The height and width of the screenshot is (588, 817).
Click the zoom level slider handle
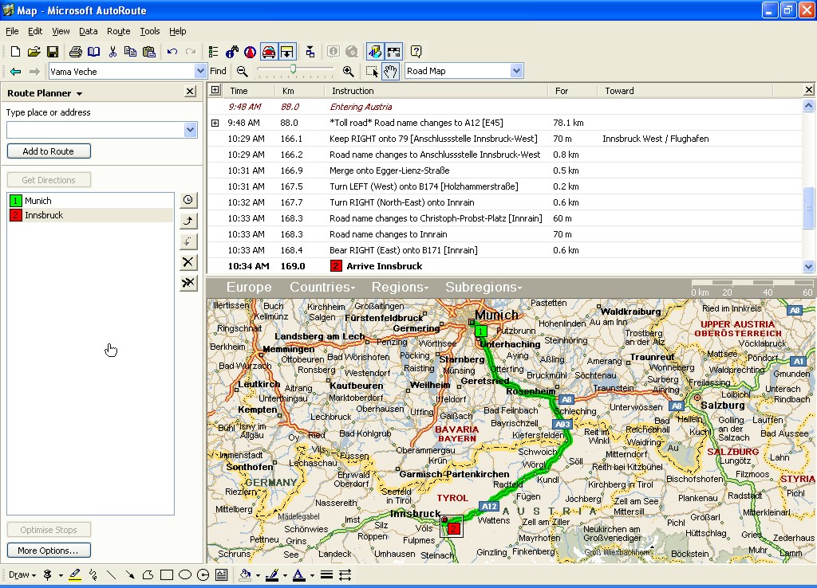(x=293, y=70)
